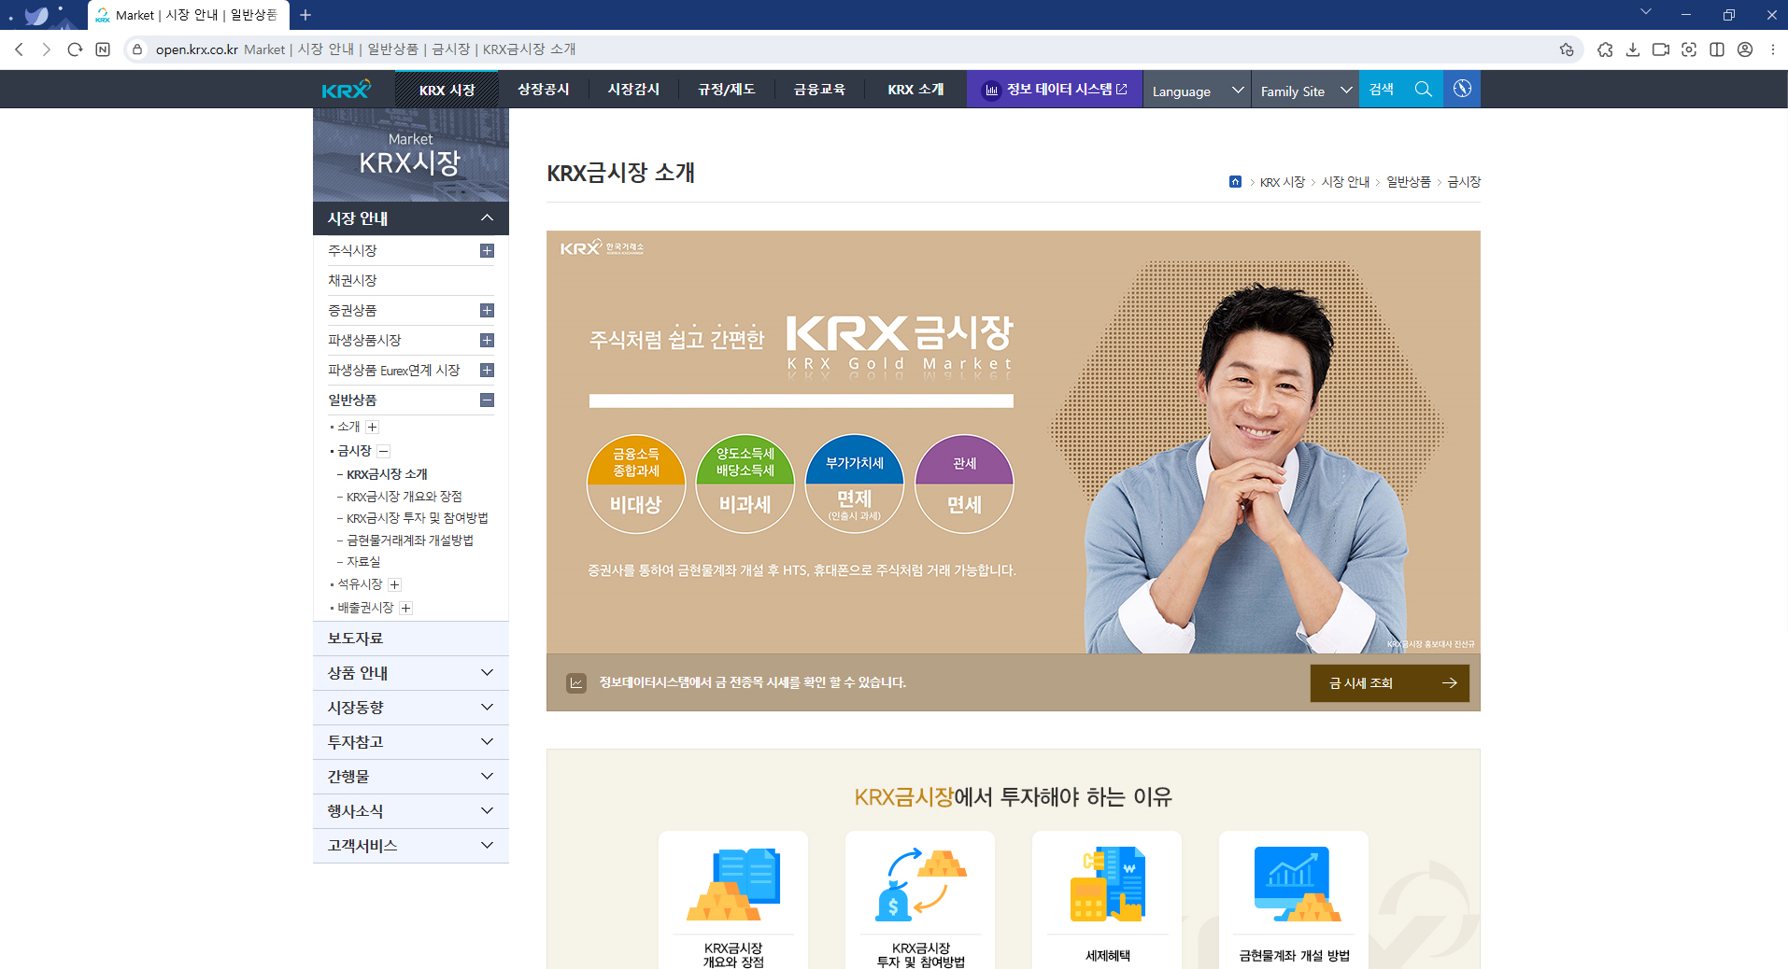This screenshot has height=969, width=1788.
Task: Expand 파생상품시장 with plus icon
Action: [487, 340]
